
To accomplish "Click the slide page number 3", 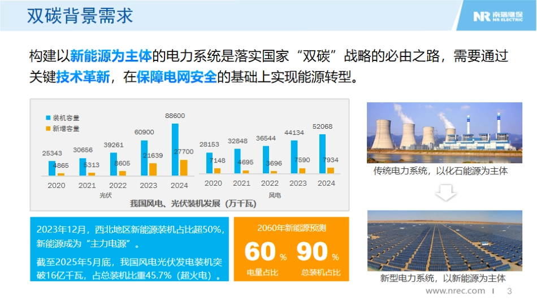I will (509, 291).
